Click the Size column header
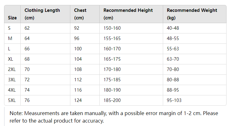Image resolution: width=235 pixels, height=126 pixels. (12, 18)
